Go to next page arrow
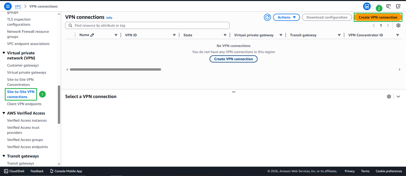Screen dimensions: 406x176 click(388, 25)
